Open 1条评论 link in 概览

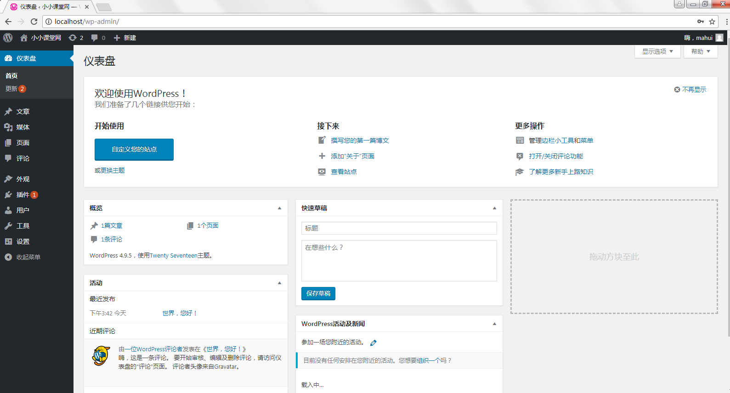tap(112, 239)
